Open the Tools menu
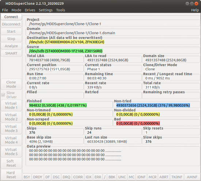The width and height of the screenshot is (201, 181). (x=61, y=10)
